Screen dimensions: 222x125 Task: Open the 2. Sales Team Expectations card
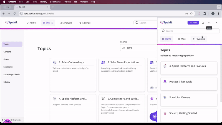[x=122, y=75]
